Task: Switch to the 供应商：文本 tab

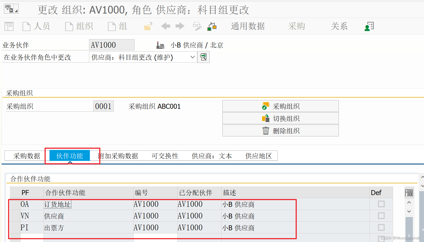Action: pos(211,156)
